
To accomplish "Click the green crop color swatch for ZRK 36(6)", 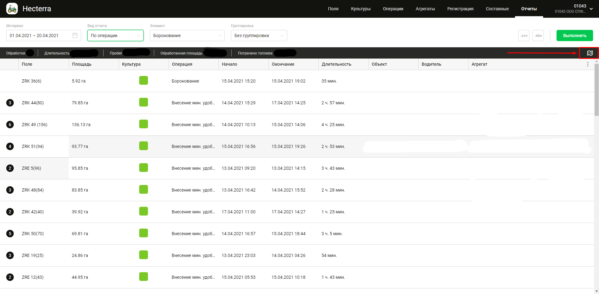I will tap(144, 81).
